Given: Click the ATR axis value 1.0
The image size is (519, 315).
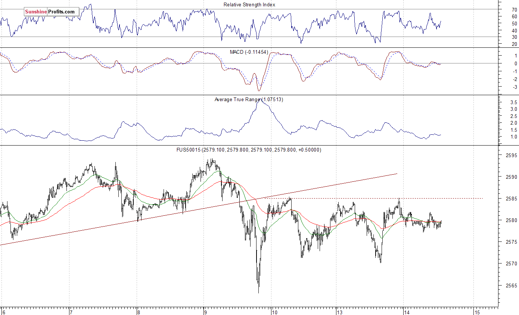Looking at the screenshot, I should 513,137.
